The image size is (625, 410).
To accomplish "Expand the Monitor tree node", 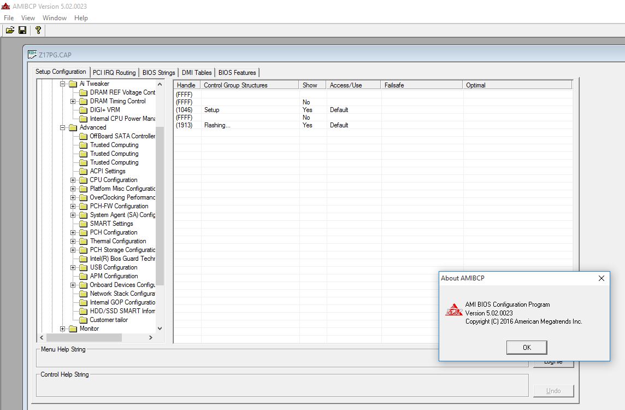I will (x=63, y=329).
